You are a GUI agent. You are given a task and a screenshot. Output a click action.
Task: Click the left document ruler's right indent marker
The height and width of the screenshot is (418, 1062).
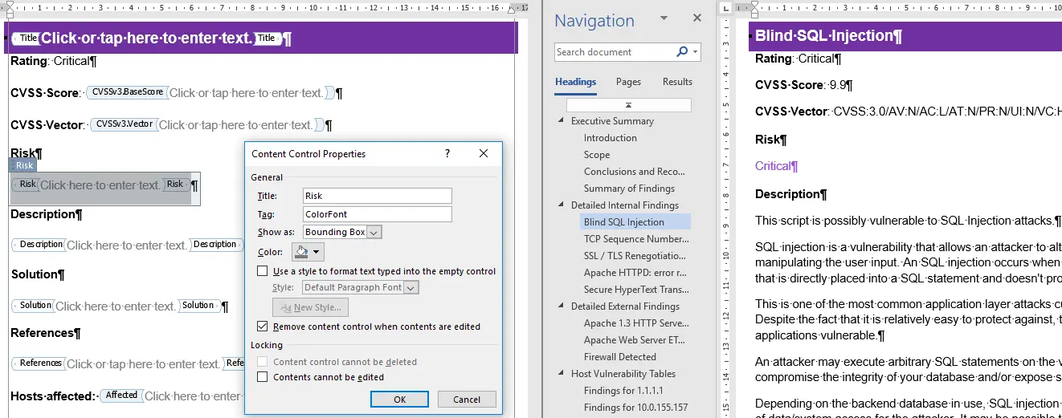click(512, 10)
